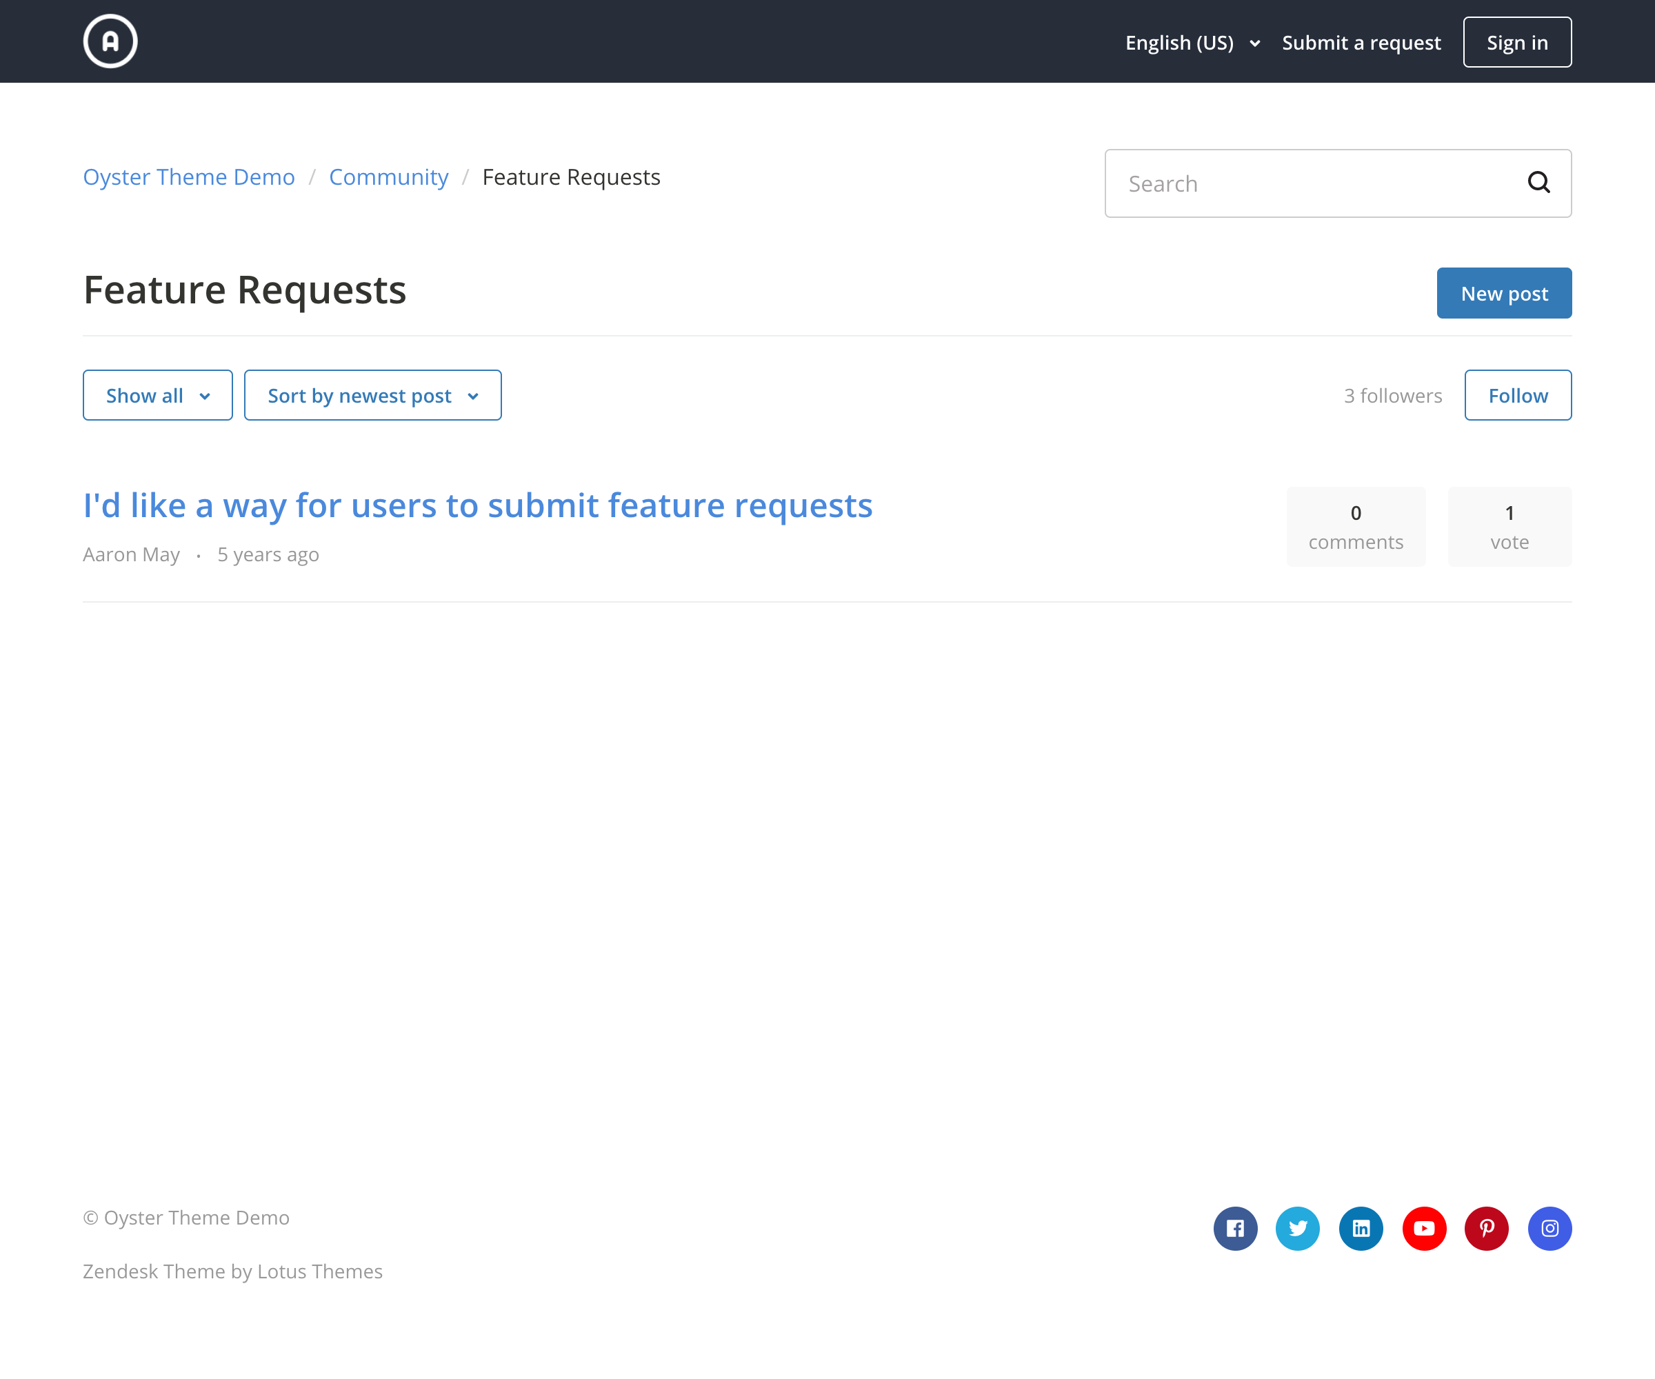Open the Instagram social icon
This screenshot has height=1379, width=1655.
click(1549, 1228)
